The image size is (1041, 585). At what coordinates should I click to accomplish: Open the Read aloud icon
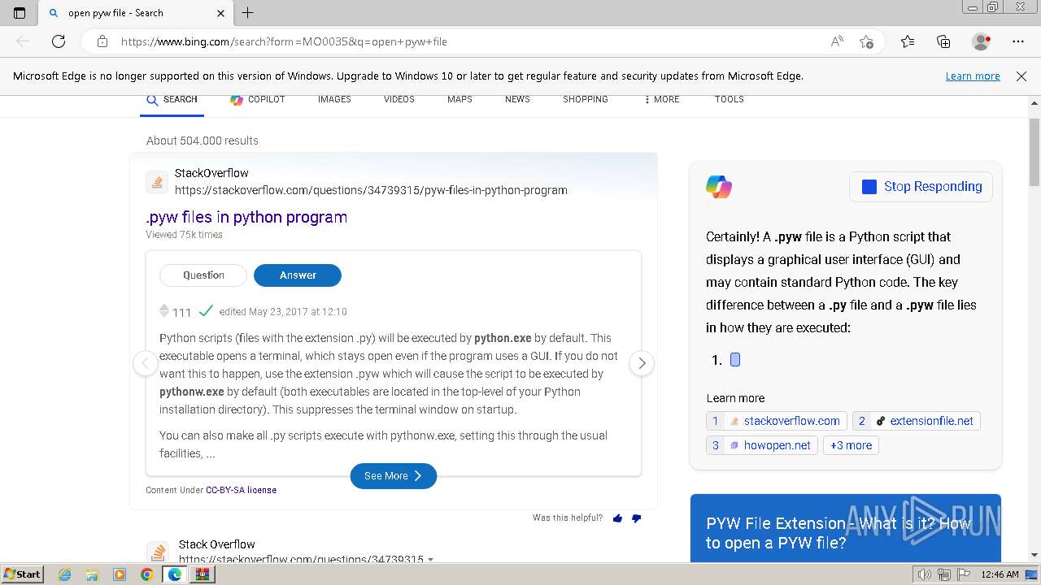[x=837, y=41]
